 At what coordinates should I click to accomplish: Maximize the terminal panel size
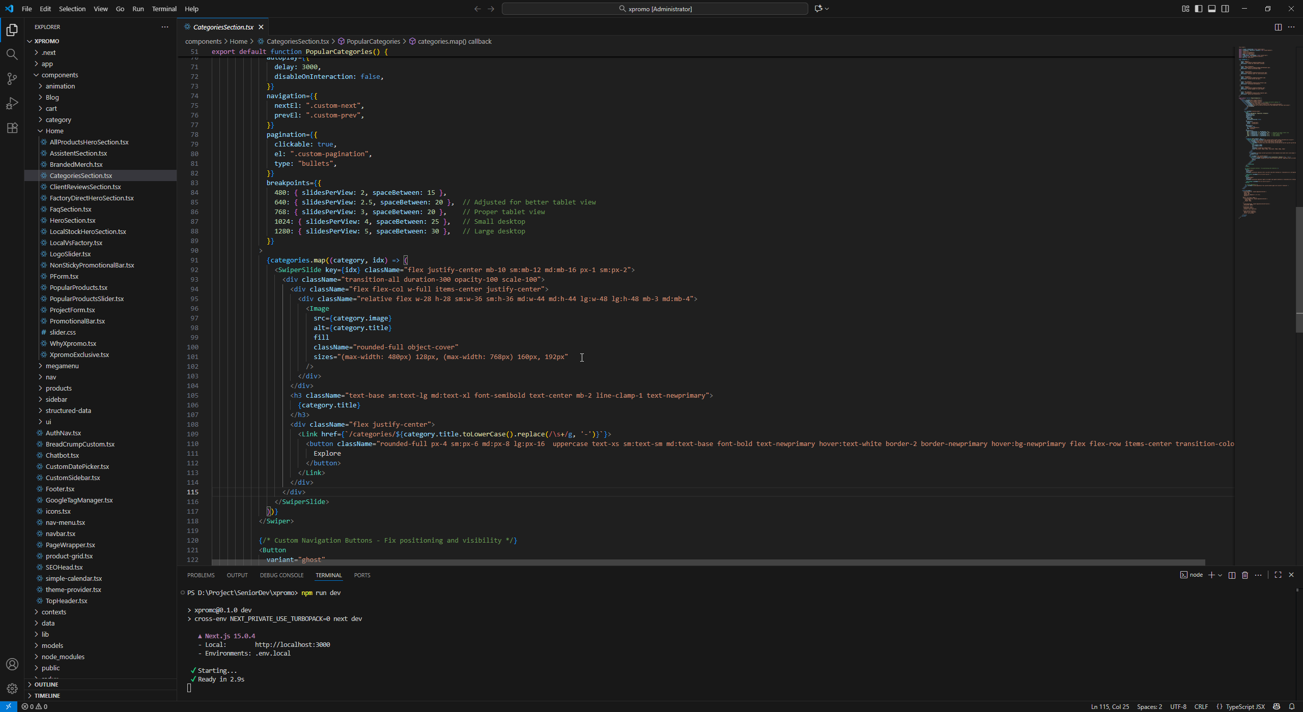click(1278, 575)
